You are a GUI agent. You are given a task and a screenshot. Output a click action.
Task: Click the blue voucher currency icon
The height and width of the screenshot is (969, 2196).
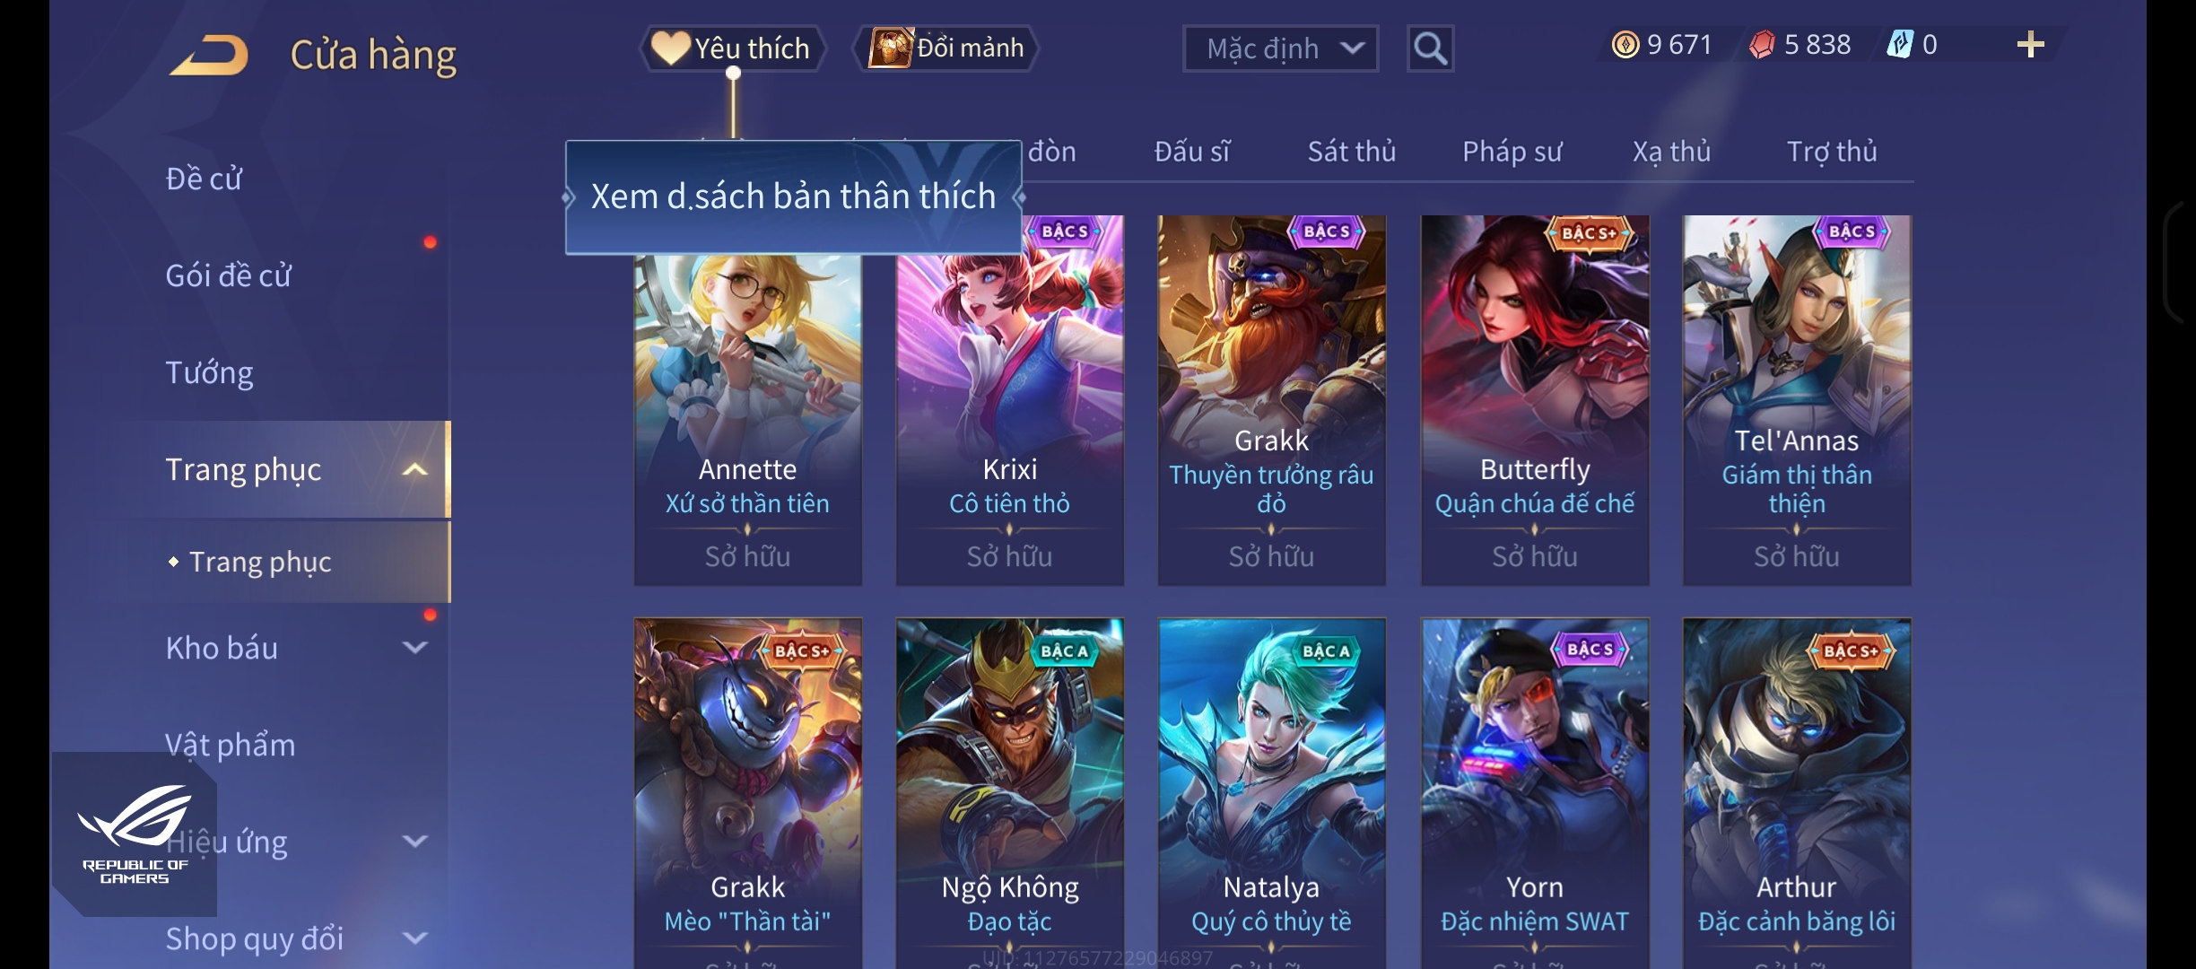click(1900, 44)
